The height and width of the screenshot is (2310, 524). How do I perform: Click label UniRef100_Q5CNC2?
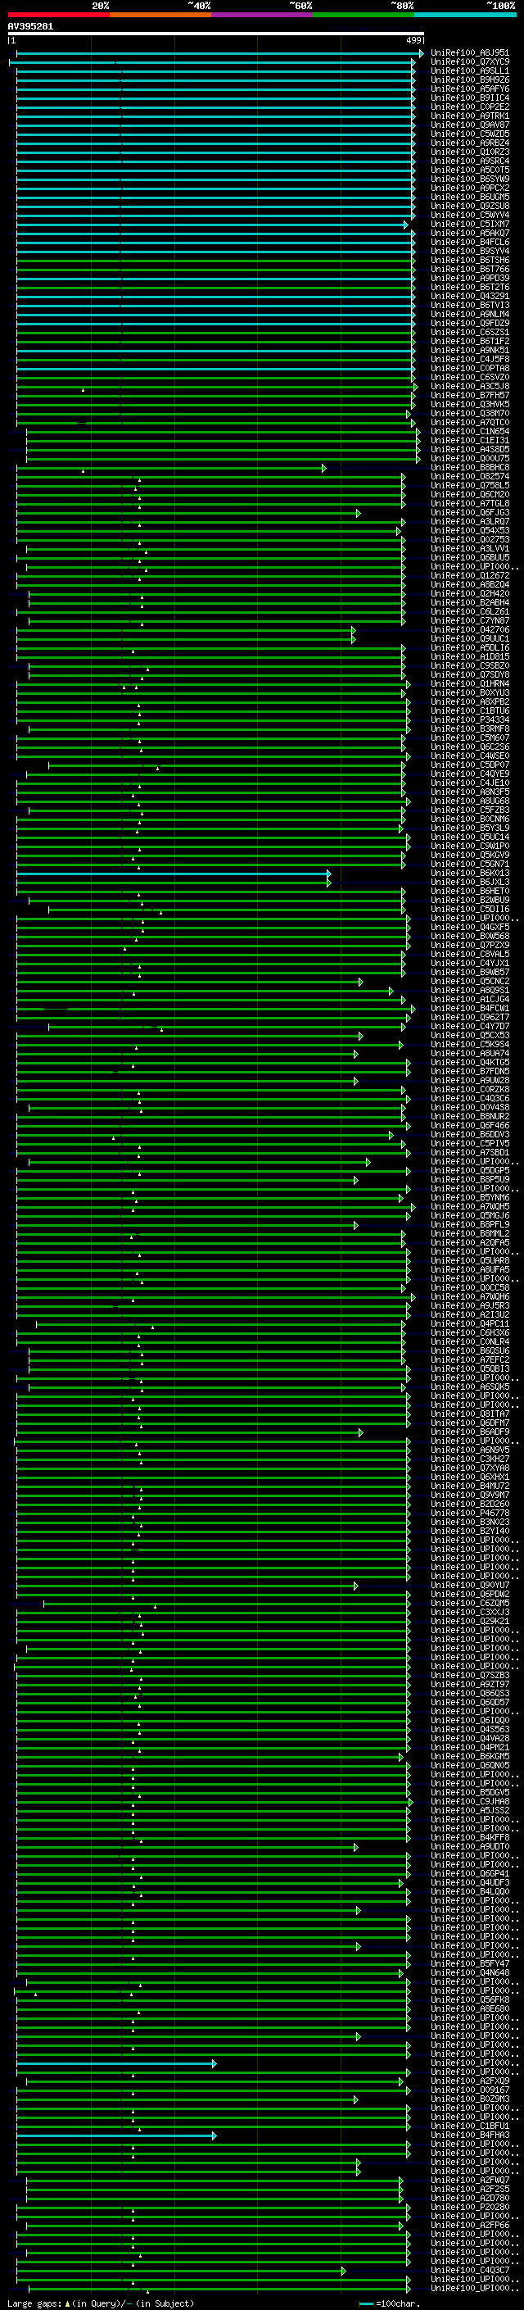pos(470,982)
